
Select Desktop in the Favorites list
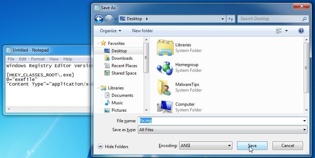119,51
